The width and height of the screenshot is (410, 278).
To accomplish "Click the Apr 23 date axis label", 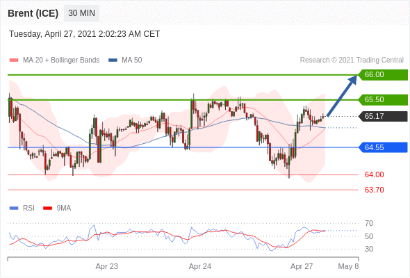I will pyautogui.click(x=107, y=266).
